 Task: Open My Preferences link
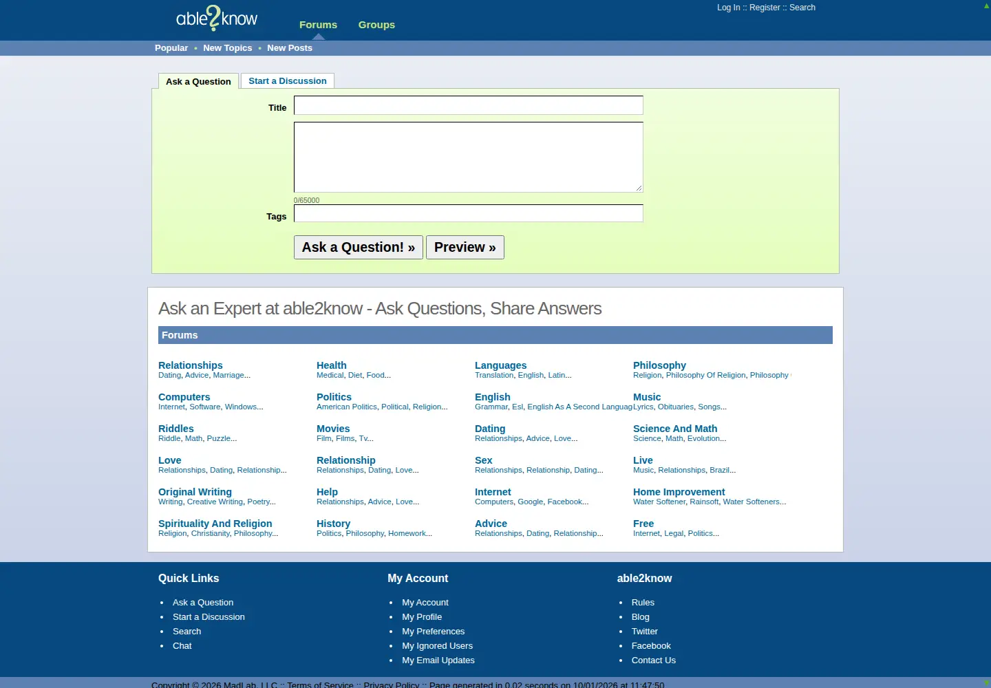coord(434,632)
